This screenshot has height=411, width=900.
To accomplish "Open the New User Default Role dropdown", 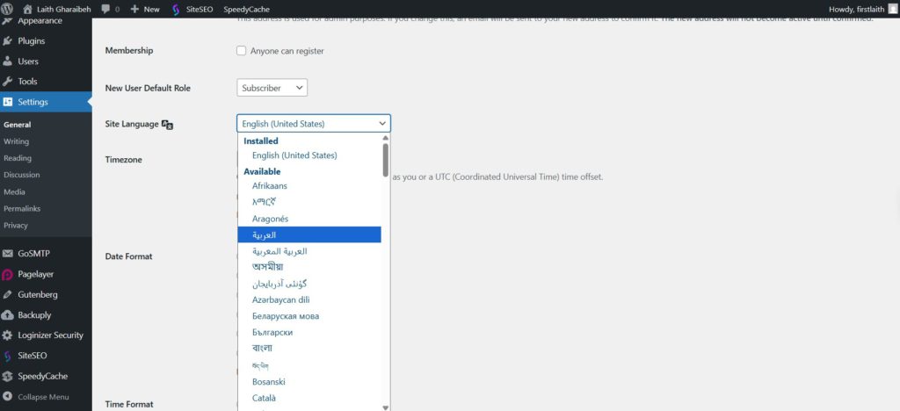I will point(272,88).
